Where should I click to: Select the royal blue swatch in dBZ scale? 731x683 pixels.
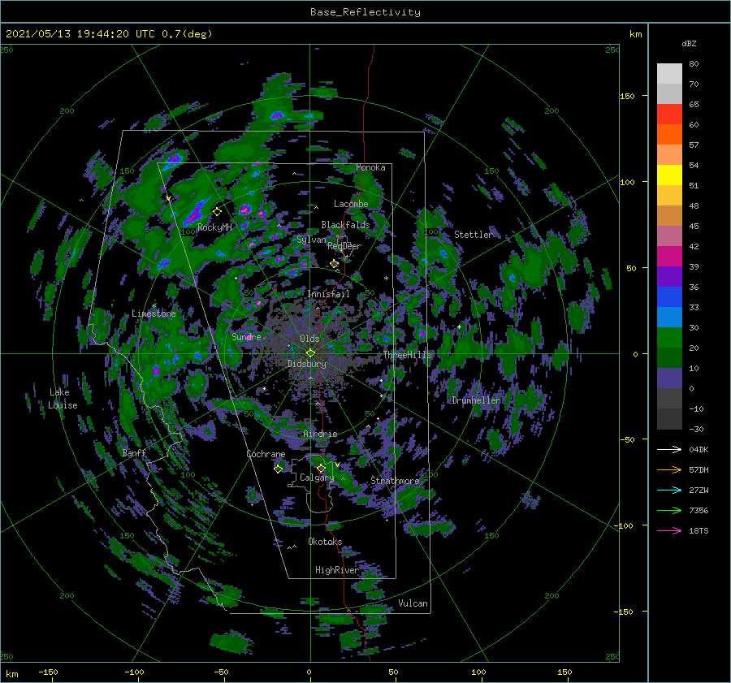coord(669,296)
